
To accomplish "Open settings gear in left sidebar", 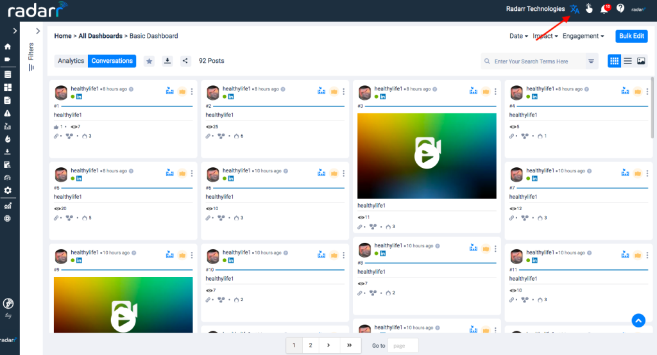I will click(8, 190).
